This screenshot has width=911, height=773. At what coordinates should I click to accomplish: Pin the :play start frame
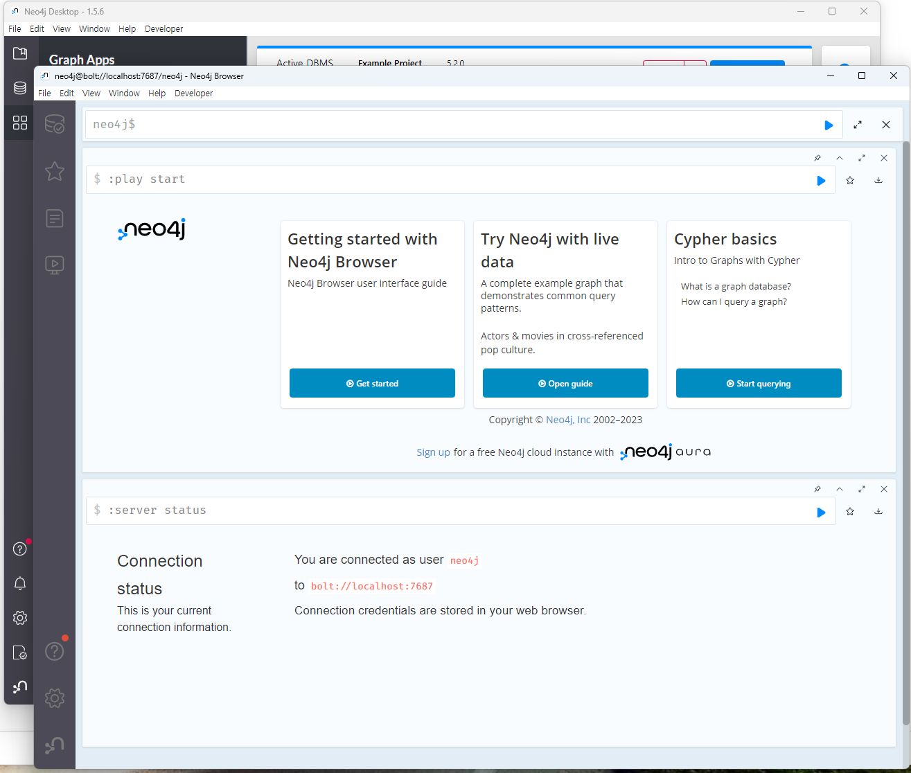coord(817,158)
